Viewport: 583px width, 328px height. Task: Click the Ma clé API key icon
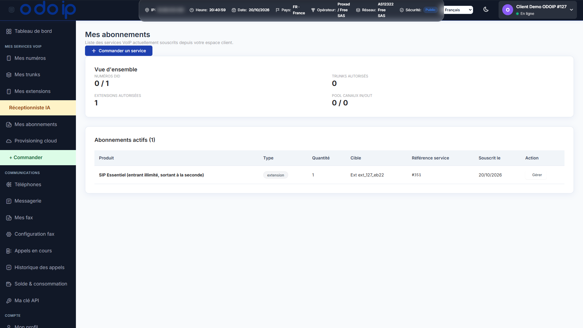[9, 301]
